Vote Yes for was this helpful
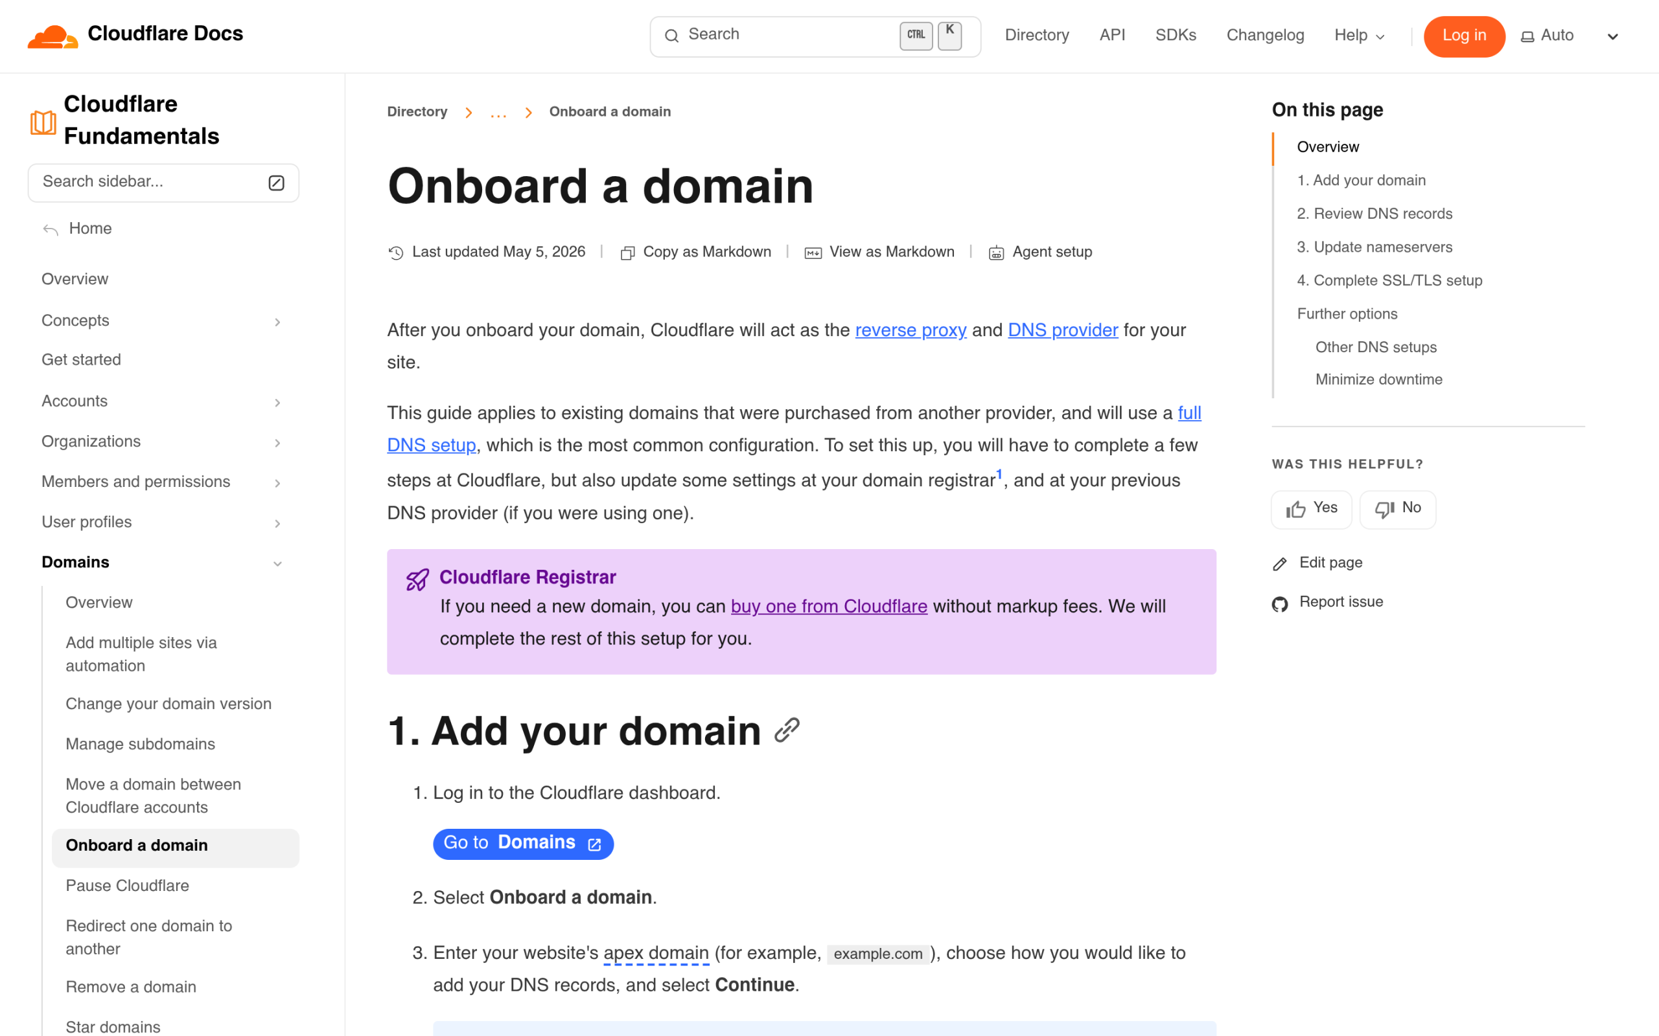1659x1036 pixels. [1312, 509]
